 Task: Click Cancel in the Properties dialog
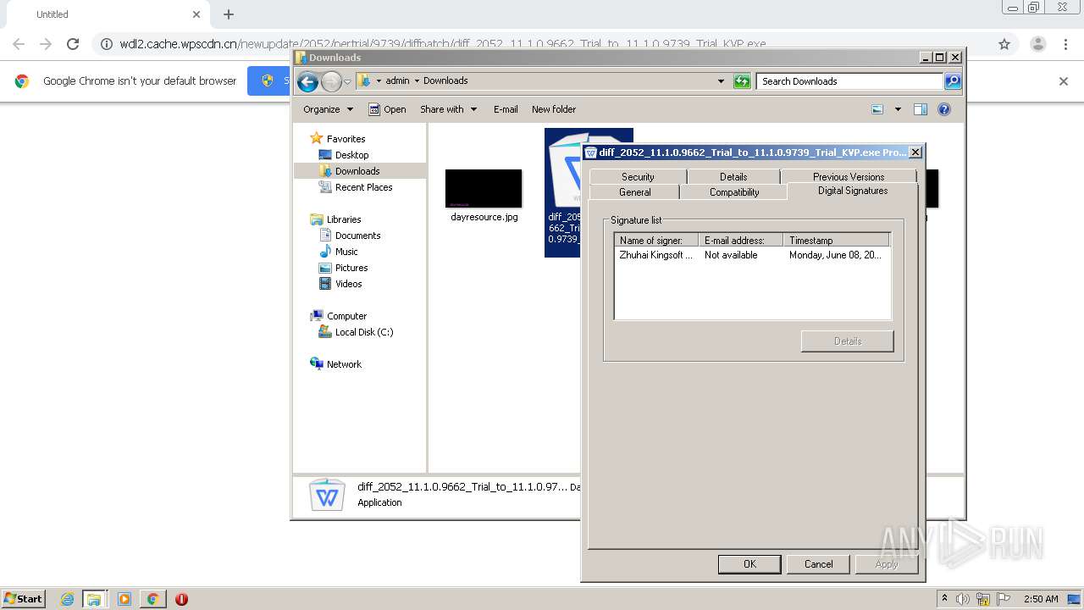pyautogui.click(x=818, y=564)
